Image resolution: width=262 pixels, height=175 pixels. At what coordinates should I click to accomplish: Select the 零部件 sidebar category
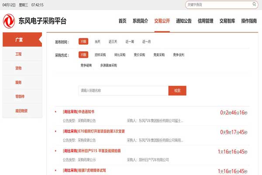coord(22,96)
